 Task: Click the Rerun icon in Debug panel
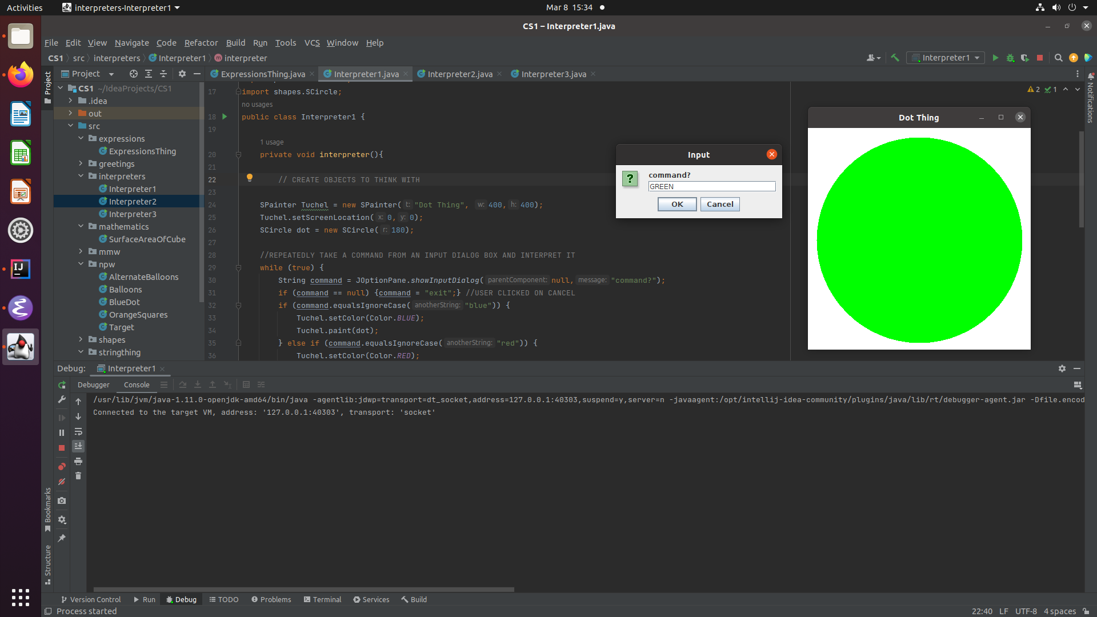(x=62, y=385)
